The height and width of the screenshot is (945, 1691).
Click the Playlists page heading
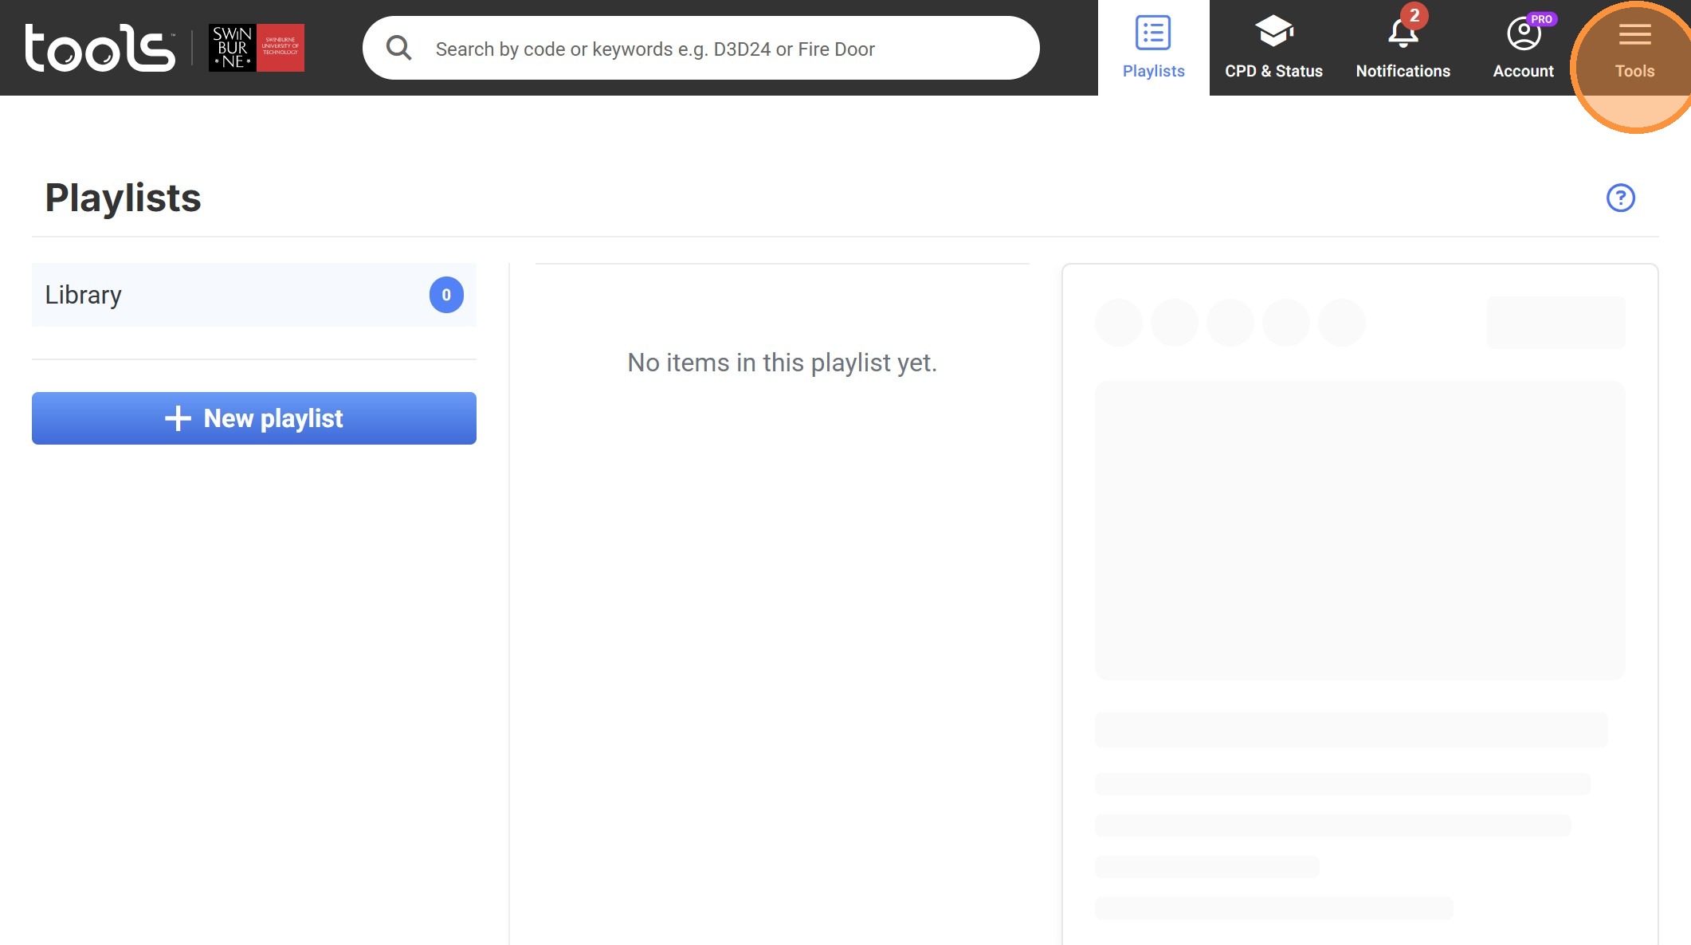tap(123, 198)
